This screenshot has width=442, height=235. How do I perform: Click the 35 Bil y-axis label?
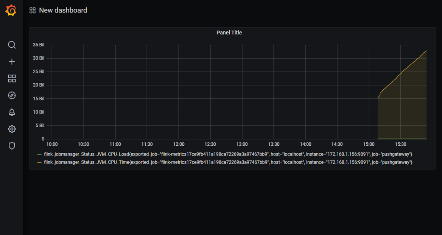click(39, 45)
